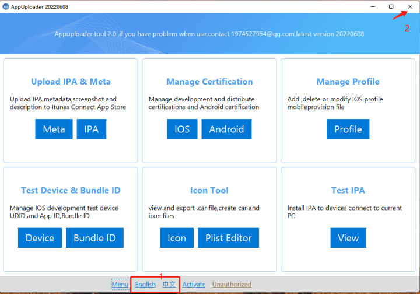
Task: Open Android certification manager
Action: point(226,129)
